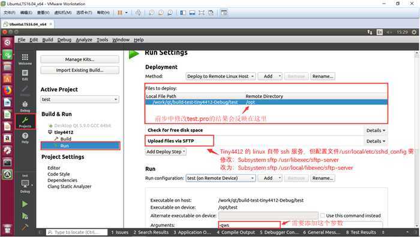Open Code Style project settings
420x237 pixels.
coord(59,174)
